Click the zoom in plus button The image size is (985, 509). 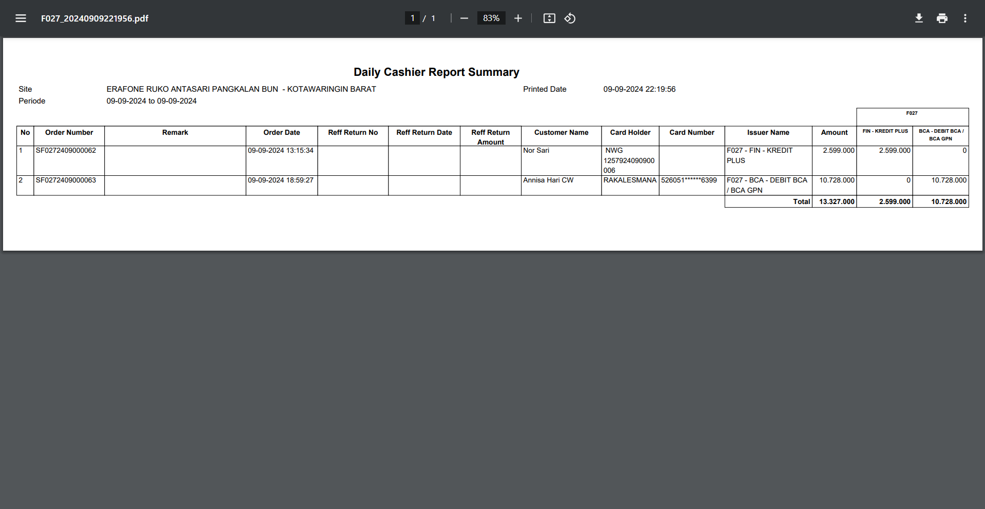click(x=518, y=18)
